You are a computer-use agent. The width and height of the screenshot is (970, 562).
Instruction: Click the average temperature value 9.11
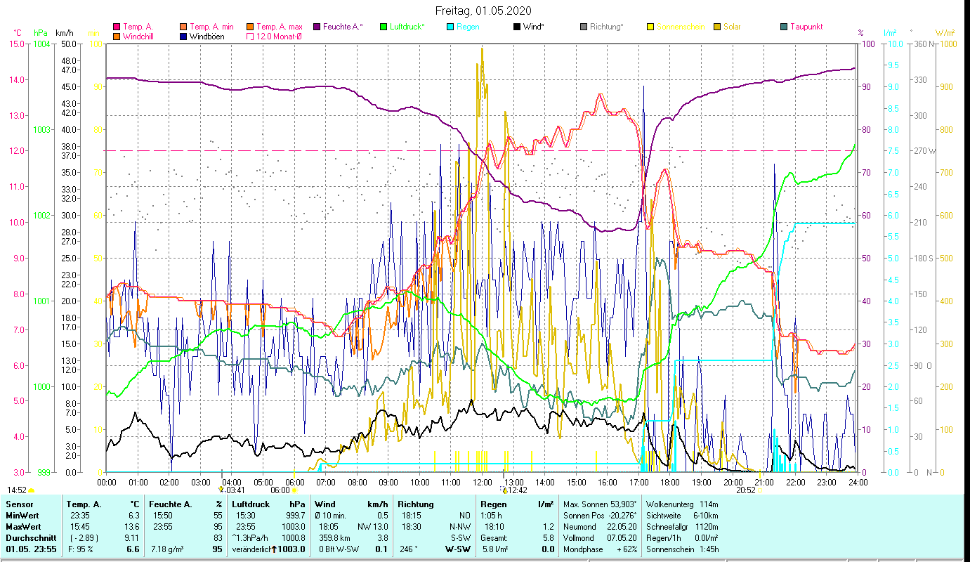[131, 537]
